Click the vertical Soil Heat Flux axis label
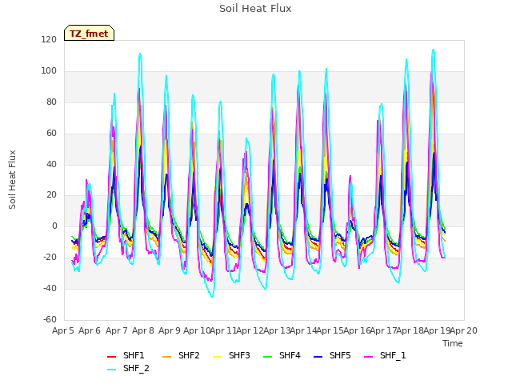 click(x=12, y=179)
